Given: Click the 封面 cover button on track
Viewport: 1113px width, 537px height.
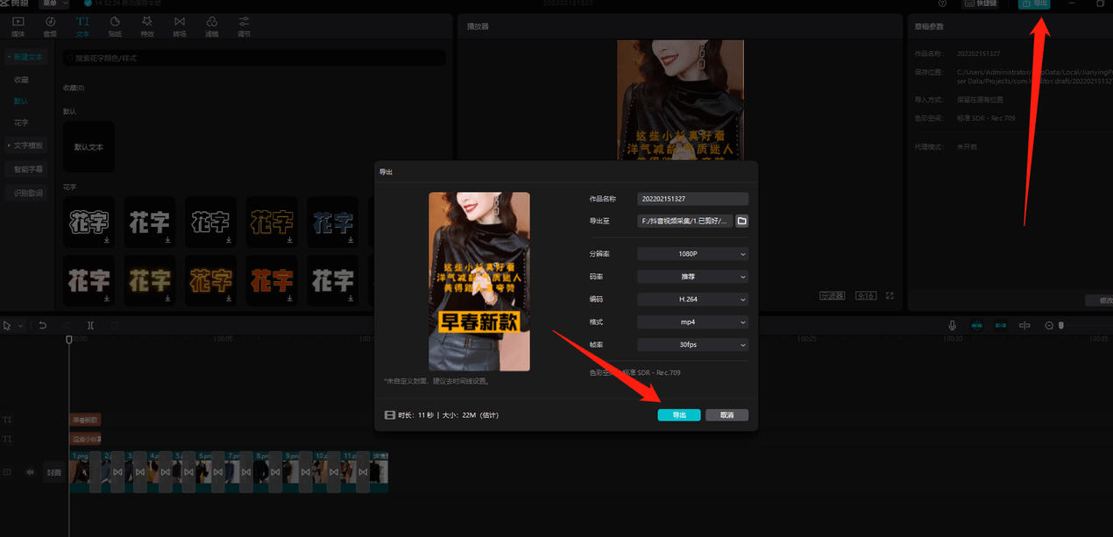Looking at the screenshot, I should pyautogui.click(x=54, y=473).
